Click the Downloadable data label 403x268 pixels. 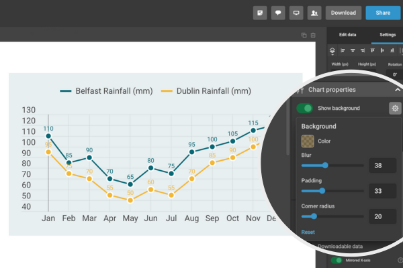pos(341,247)
